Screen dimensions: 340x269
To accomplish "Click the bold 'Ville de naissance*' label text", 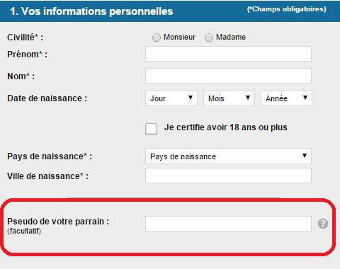I will (48, 176).
